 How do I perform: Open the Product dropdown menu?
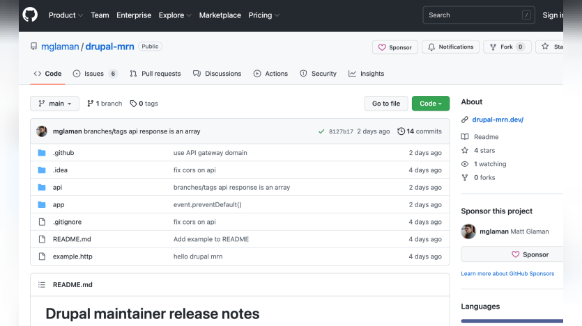[66, 15]
